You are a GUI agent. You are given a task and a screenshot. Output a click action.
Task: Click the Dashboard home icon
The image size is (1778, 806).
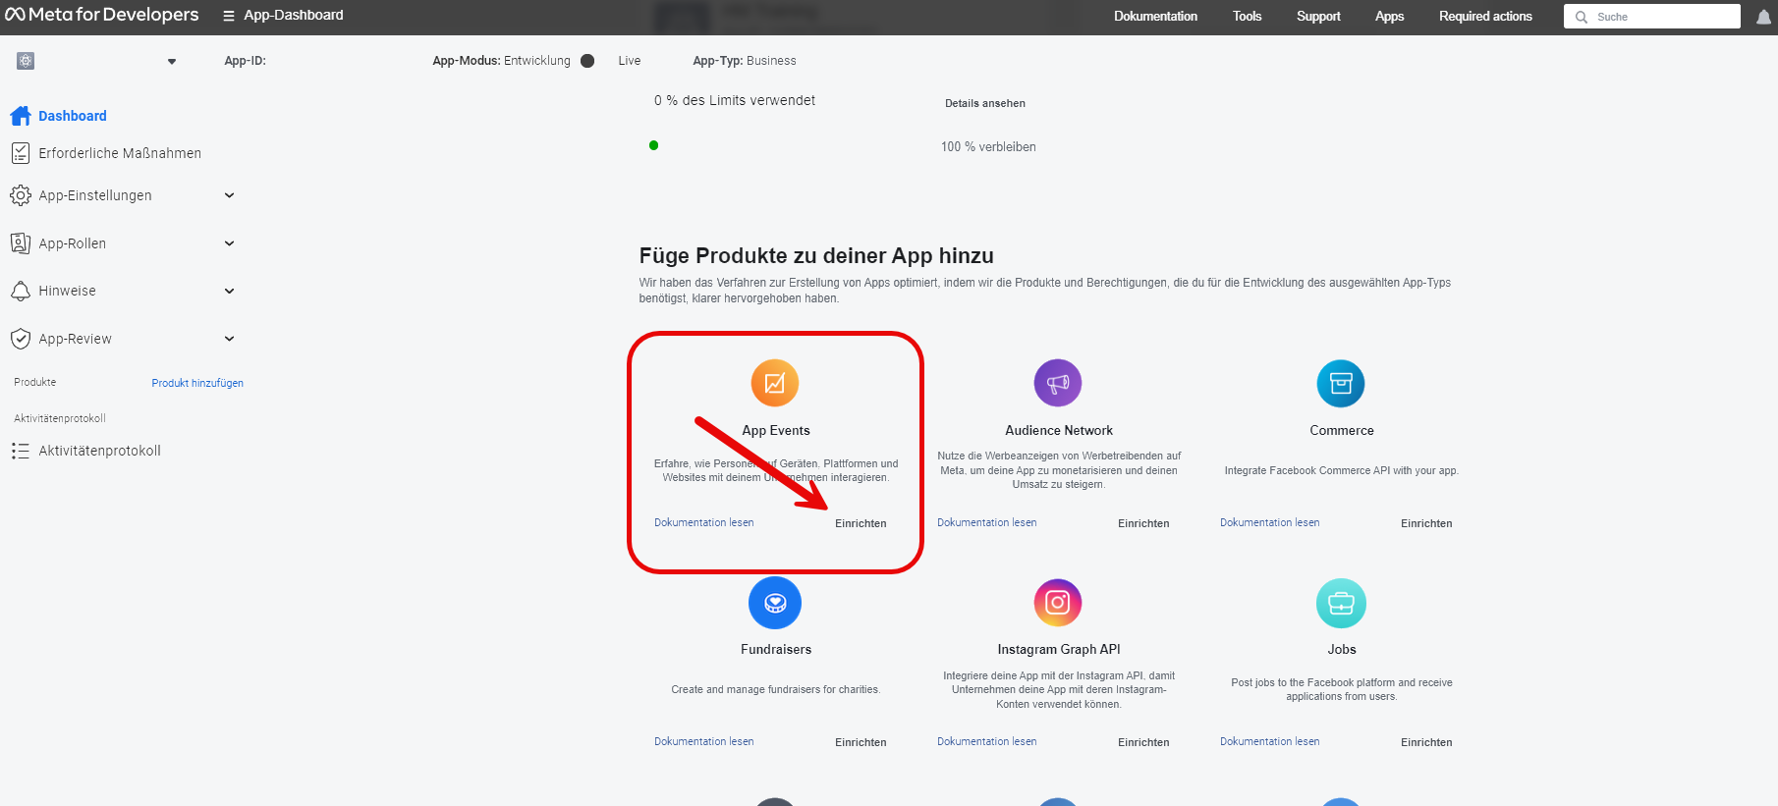pyautogui.click(x=21, y=116)
